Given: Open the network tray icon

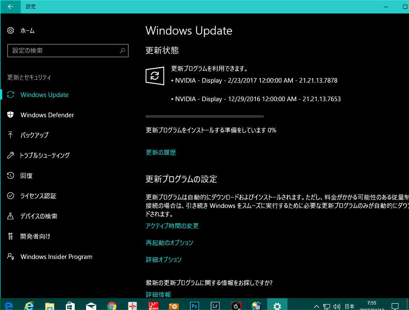Looking at the screenshot, I should coord(327,306).
